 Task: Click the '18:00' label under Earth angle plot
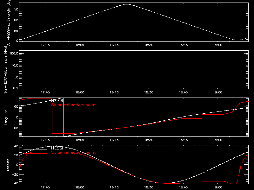point(80,45)
